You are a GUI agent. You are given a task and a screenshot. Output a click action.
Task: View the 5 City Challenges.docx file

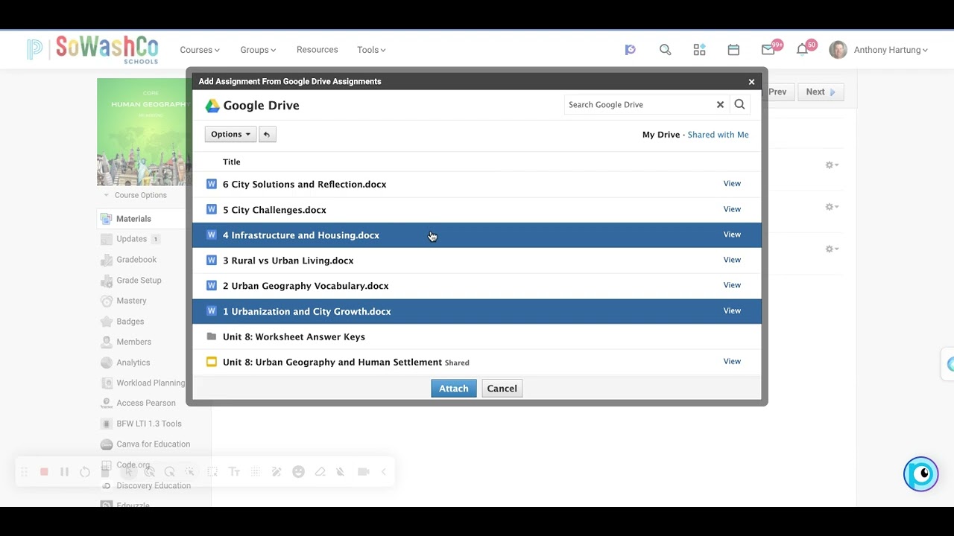732,209
